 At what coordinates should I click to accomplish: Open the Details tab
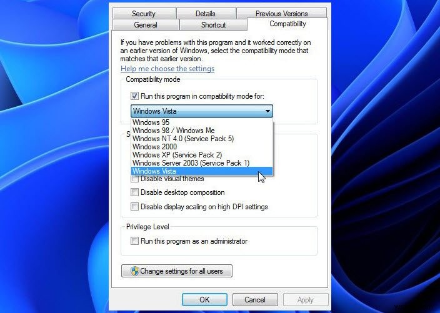206,14
